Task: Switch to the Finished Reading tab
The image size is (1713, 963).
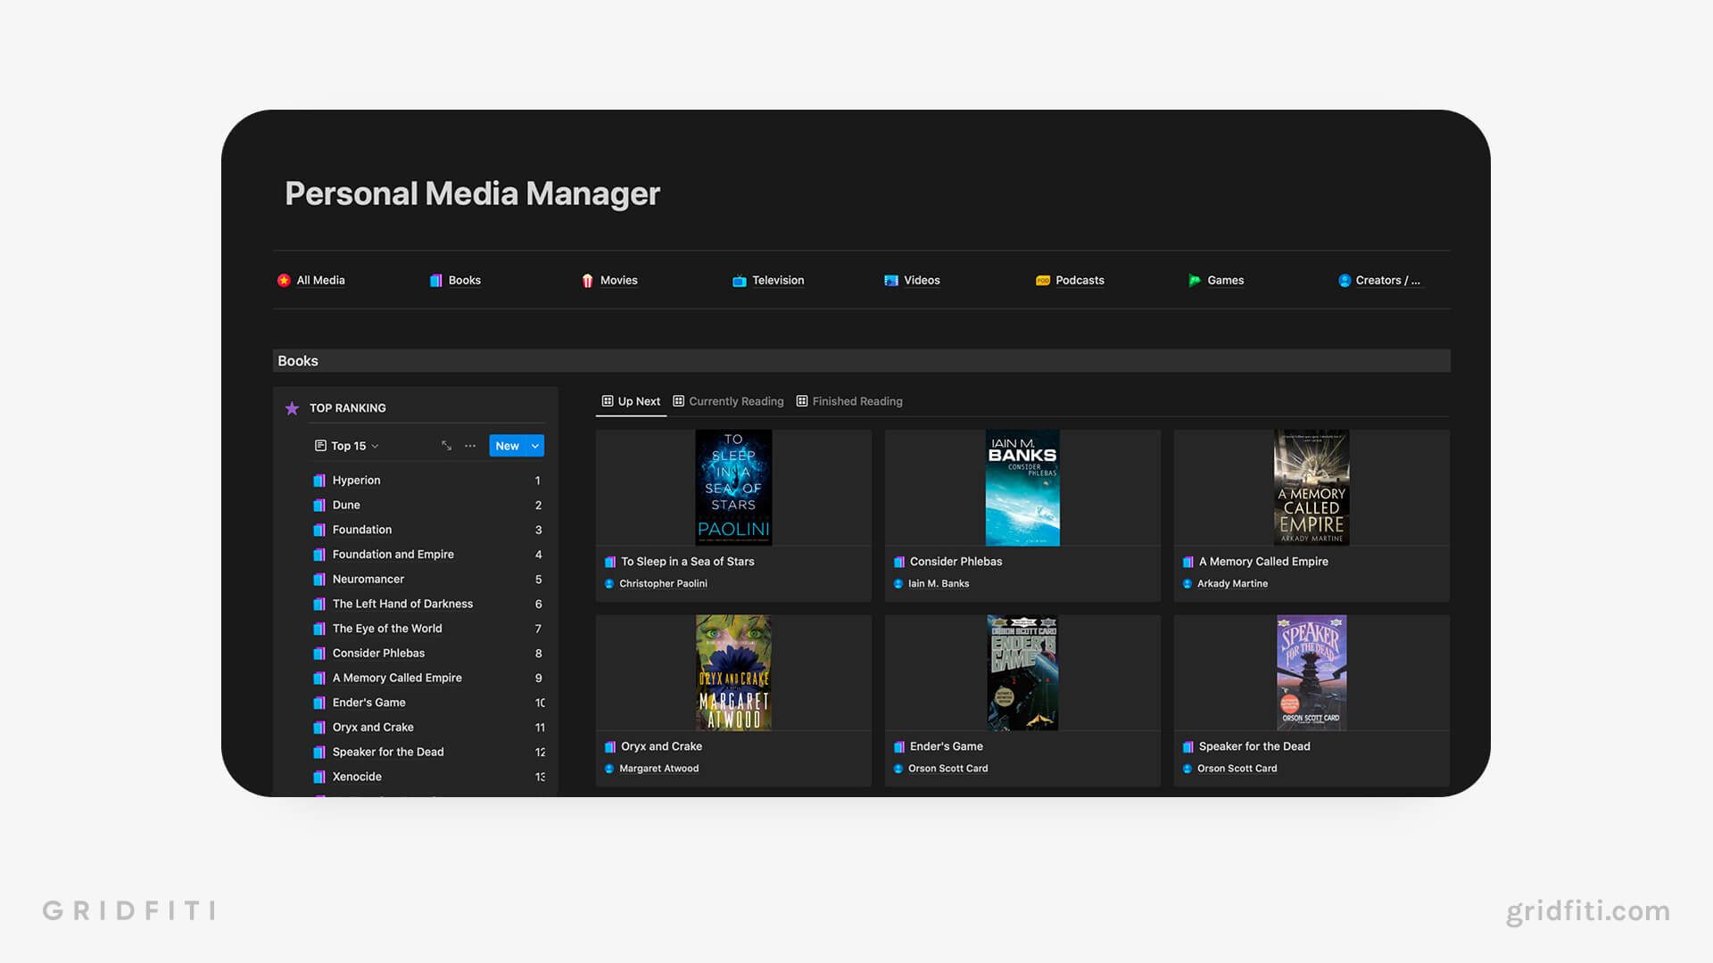Action: 849,401
